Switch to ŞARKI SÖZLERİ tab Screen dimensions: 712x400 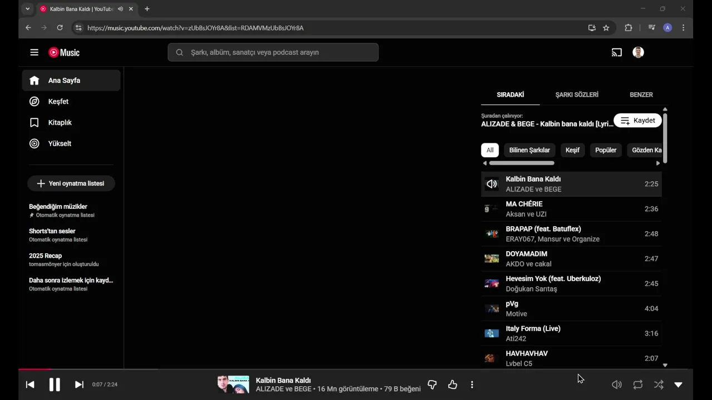point(577,94)
